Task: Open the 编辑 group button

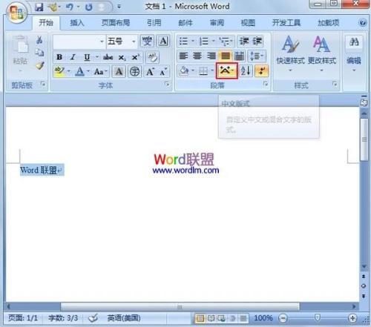Action: point(354,53)
